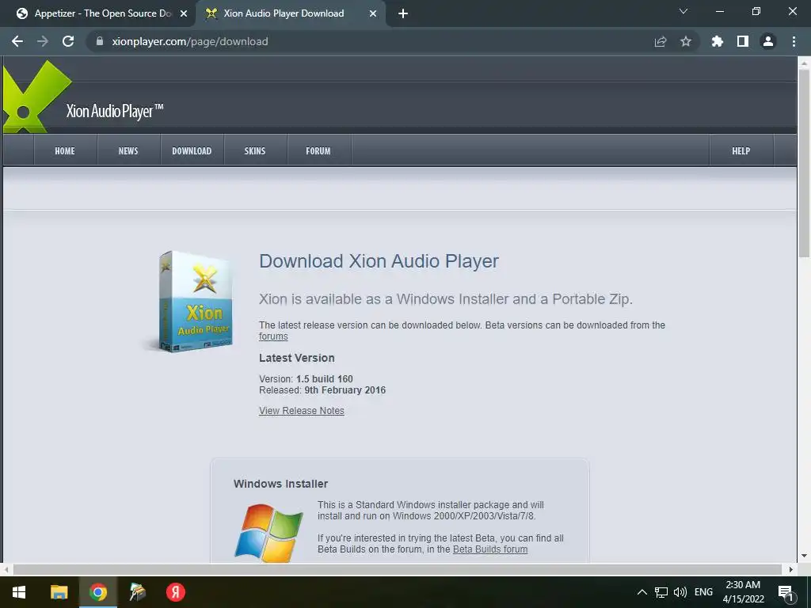Click the 1.5 build 160 version text
The height and width of the screenshot is (608, 811).
pyautogui.click(x=324, y=379)
